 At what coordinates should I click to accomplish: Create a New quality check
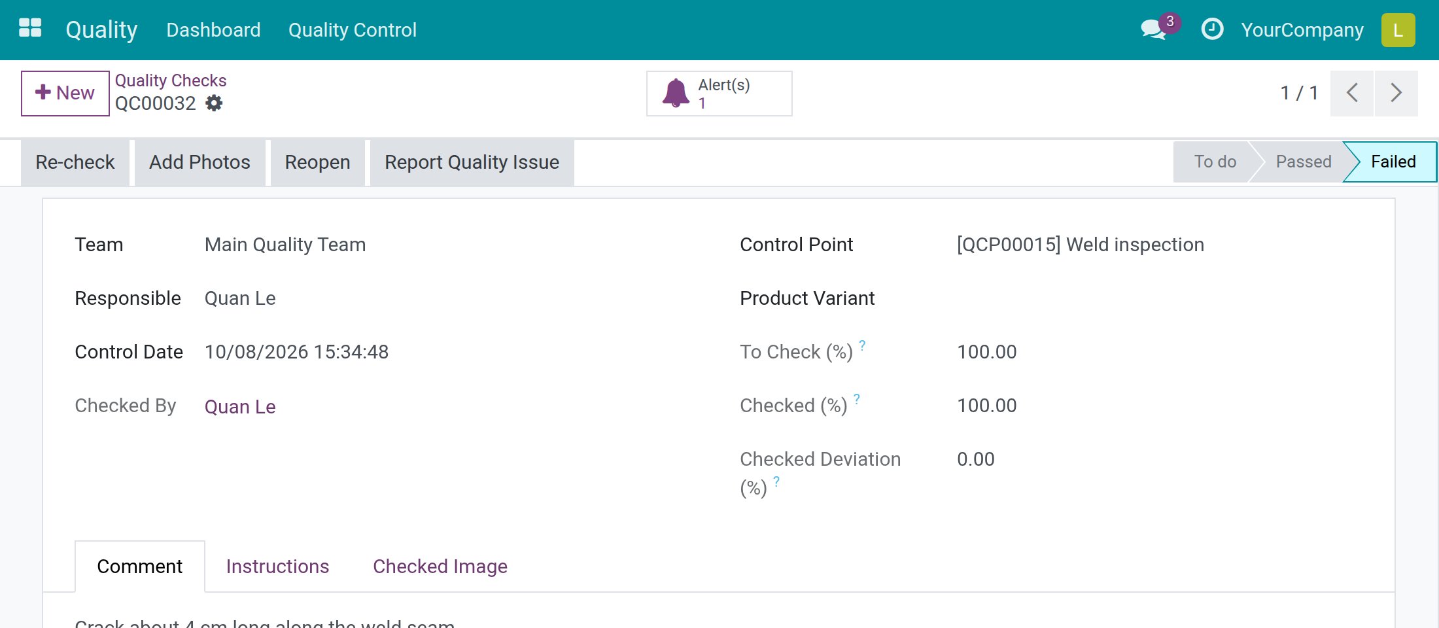click(65, 93)
